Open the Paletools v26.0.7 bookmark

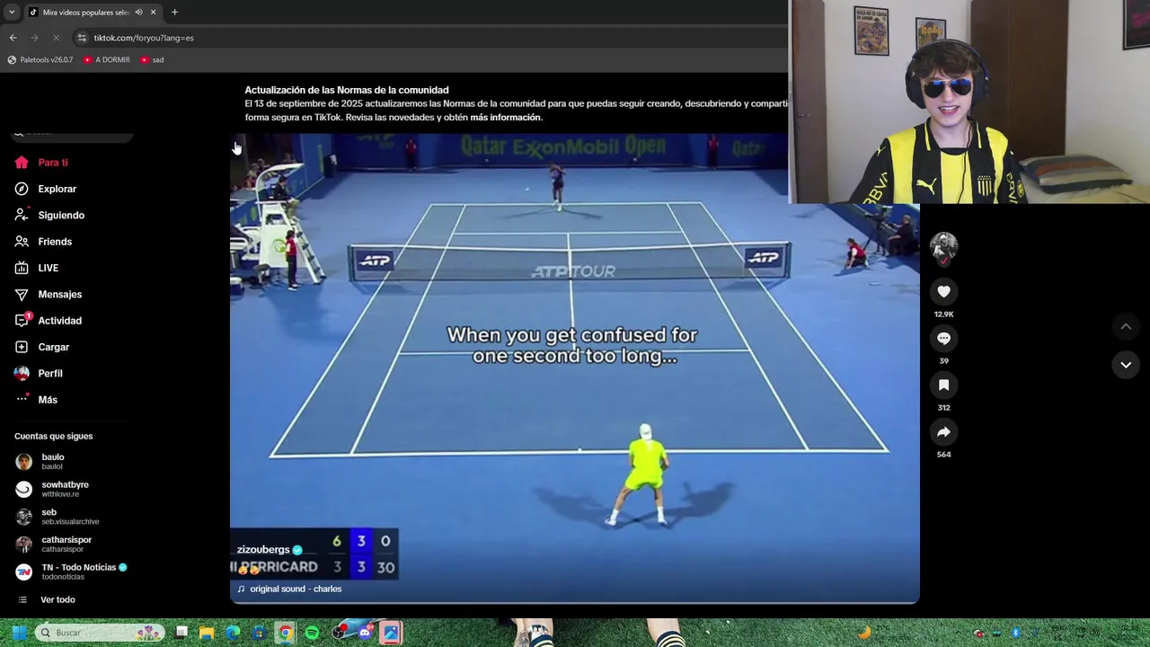[40, 60]
